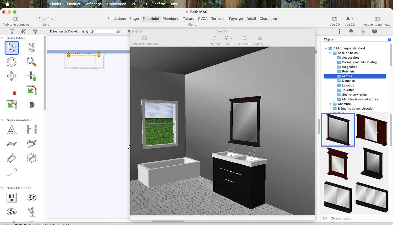Click the Eclairage lightbulb icon
Viewport: 393px width, 225px height.
(214, 38)
